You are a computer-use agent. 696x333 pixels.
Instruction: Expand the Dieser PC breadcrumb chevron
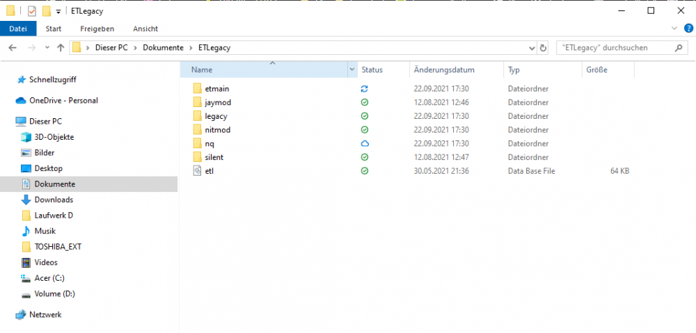(x=136, y=48)
